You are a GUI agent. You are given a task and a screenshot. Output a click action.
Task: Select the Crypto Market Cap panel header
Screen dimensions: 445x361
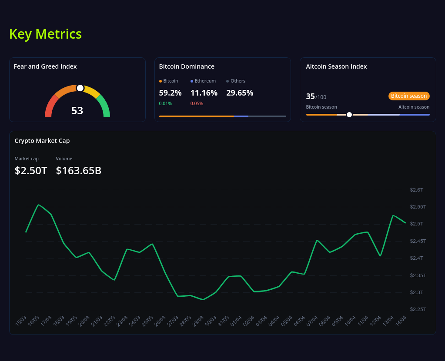(x=42, y=141)
